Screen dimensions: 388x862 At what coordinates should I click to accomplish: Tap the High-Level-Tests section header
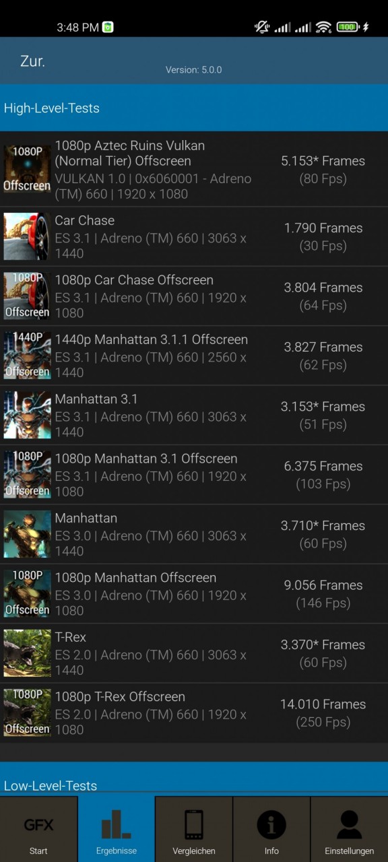[194, 108]
